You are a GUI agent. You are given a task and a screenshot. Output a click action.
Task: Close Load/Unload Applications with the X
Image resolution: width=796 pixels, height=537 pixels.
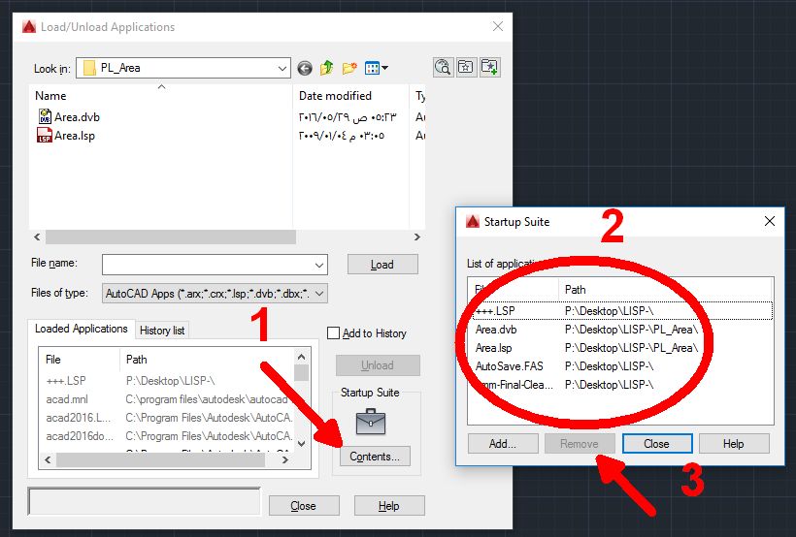[498, 26]
